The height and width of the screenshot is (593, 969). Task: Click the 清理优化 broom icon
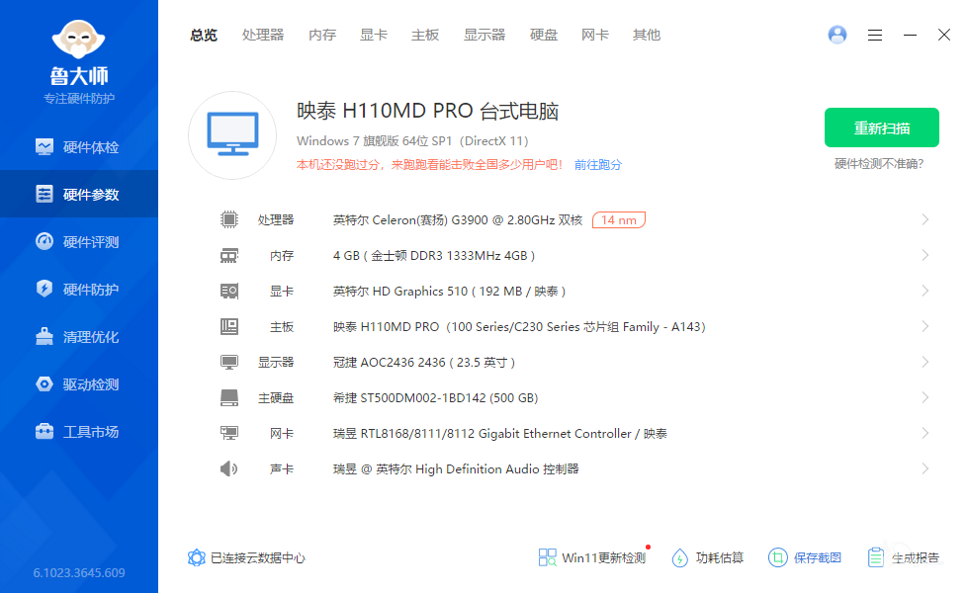pos(44,336)
